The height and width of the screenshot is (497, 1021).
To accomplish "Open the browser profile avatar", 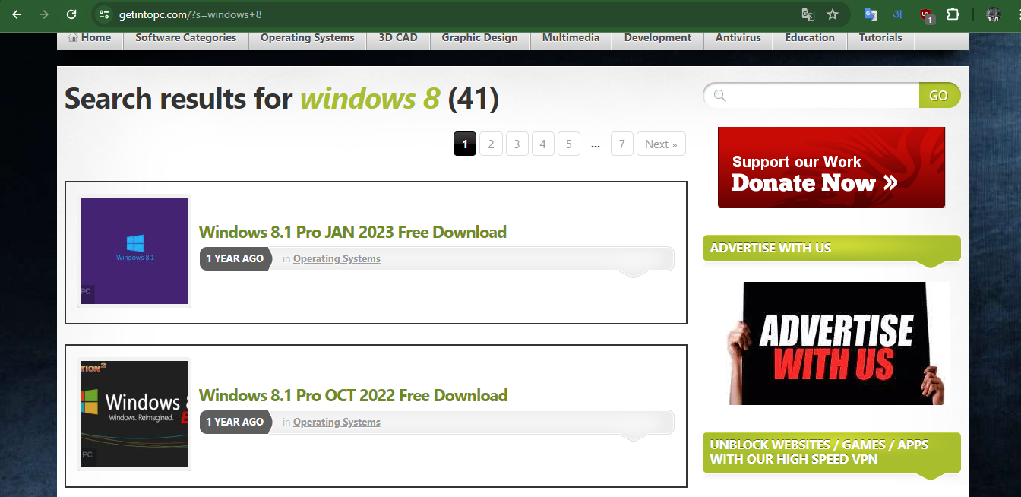I will pos(994,14).
